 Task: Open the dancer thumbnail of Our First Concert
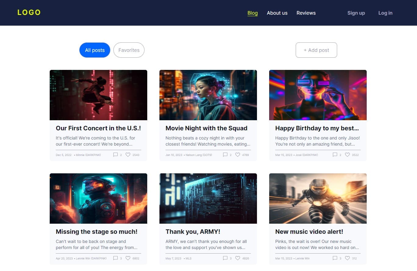point(98,95)
